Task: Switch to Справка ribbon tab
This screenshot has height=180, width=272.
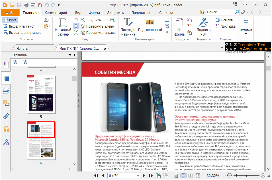Action: tap(166, 13)
